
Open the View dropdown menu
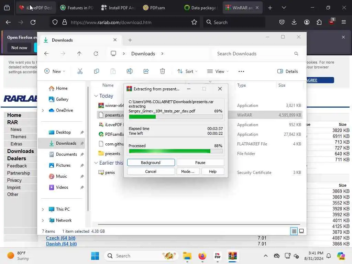click(218, 71)
